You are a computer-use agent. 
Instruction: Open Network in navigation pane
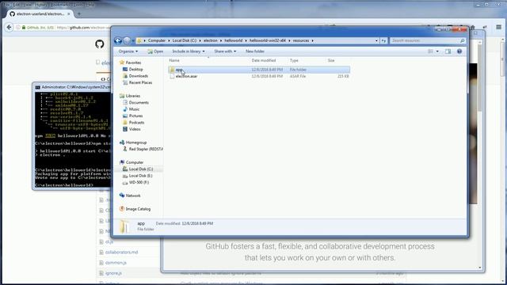point(132,196)
